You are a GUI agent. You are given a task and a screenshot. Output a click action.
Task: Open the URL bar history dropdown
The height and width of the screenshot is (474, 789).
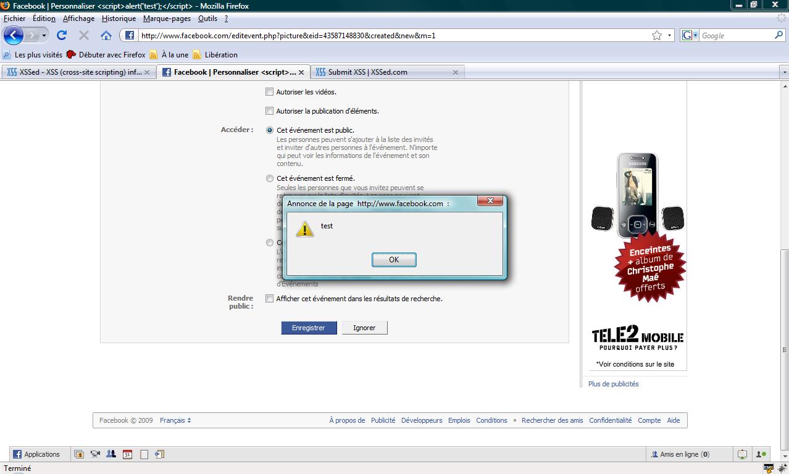(670, 36)
